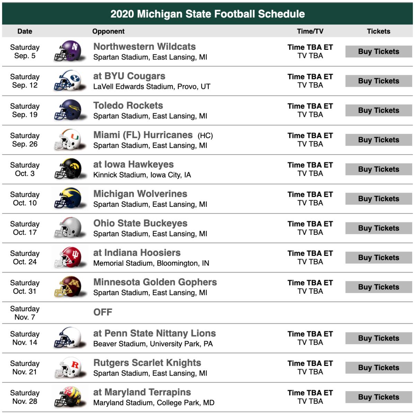Click the Northwestern Wildcats purple helmet icon
The width and height of the screenshot is (415, 415).
[x=70, y=51]
